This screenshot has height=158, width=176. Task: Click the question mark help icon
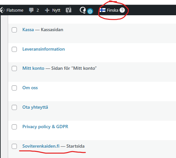[x=122, y=10]
